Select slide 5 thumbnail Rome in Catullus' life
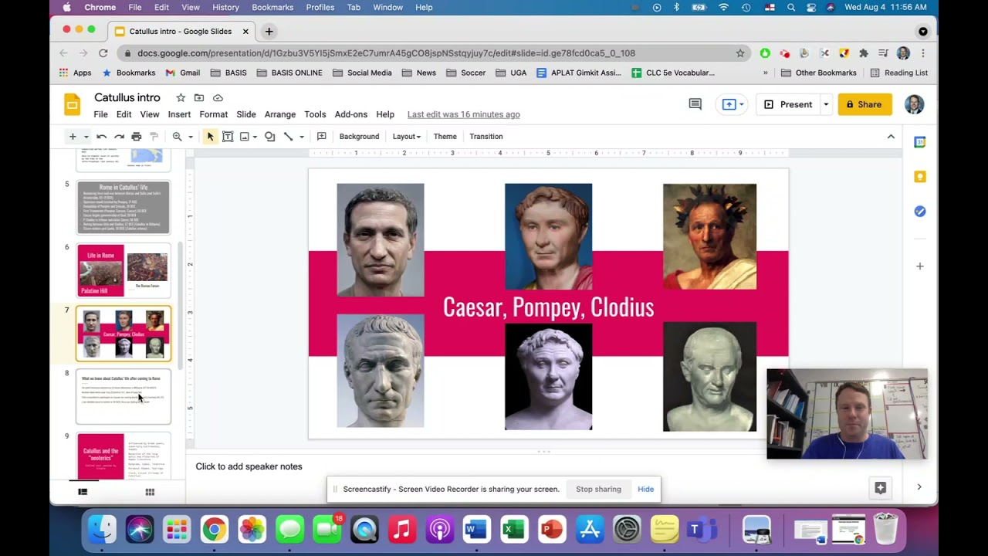988x556 pixels. [x=123, y=208]
